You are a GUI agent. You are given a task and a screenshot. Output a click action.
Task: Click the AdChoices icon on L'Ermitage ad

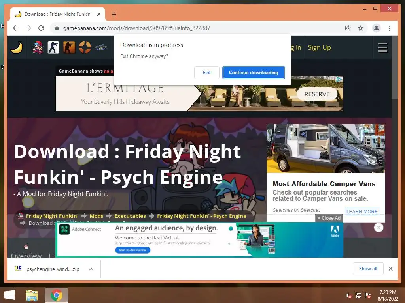[339, 80]
